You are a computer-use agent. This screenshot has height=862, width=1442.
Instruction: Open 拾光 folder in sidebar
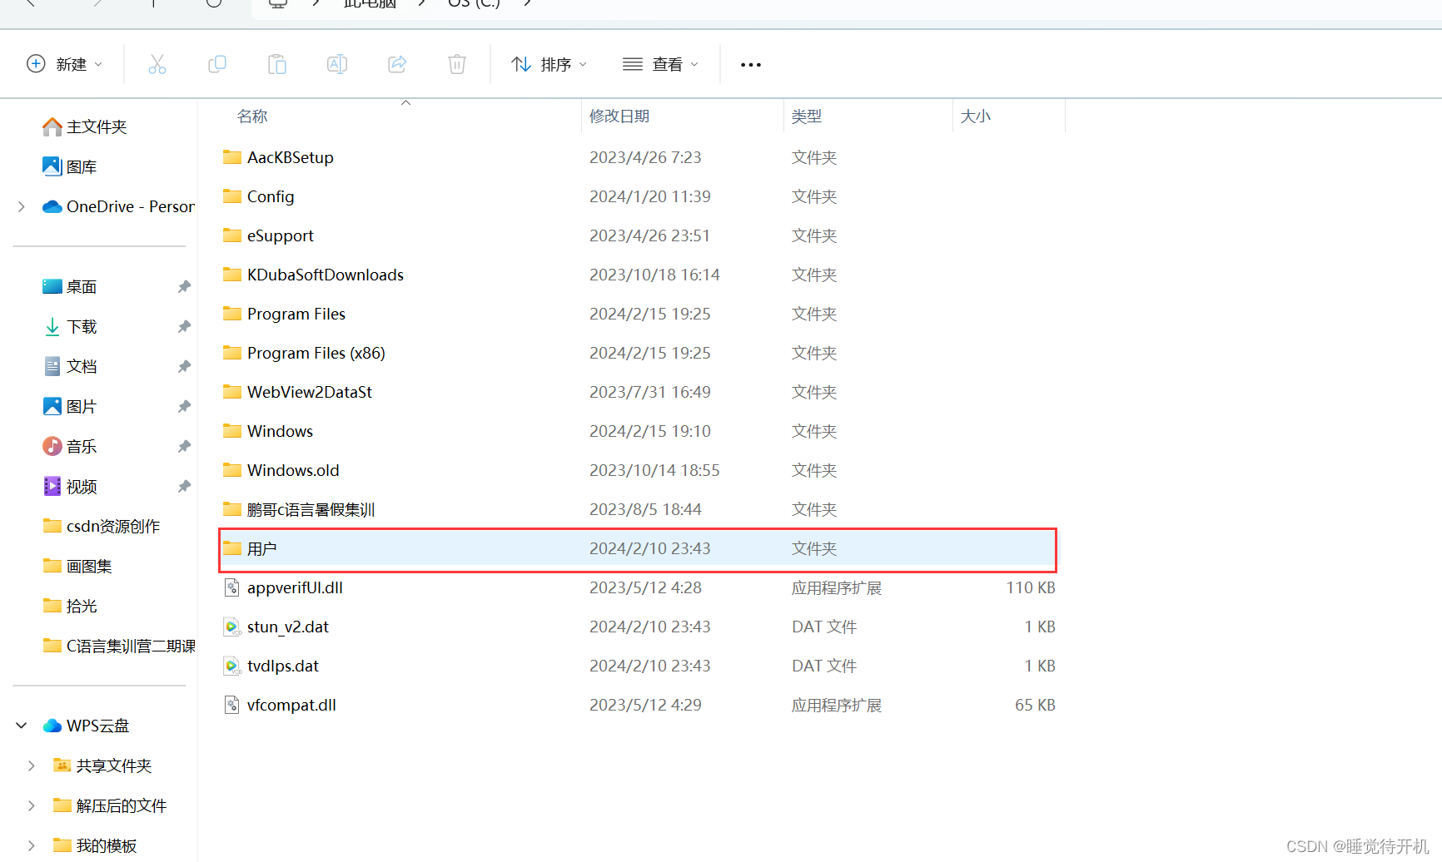pos(70,606)
